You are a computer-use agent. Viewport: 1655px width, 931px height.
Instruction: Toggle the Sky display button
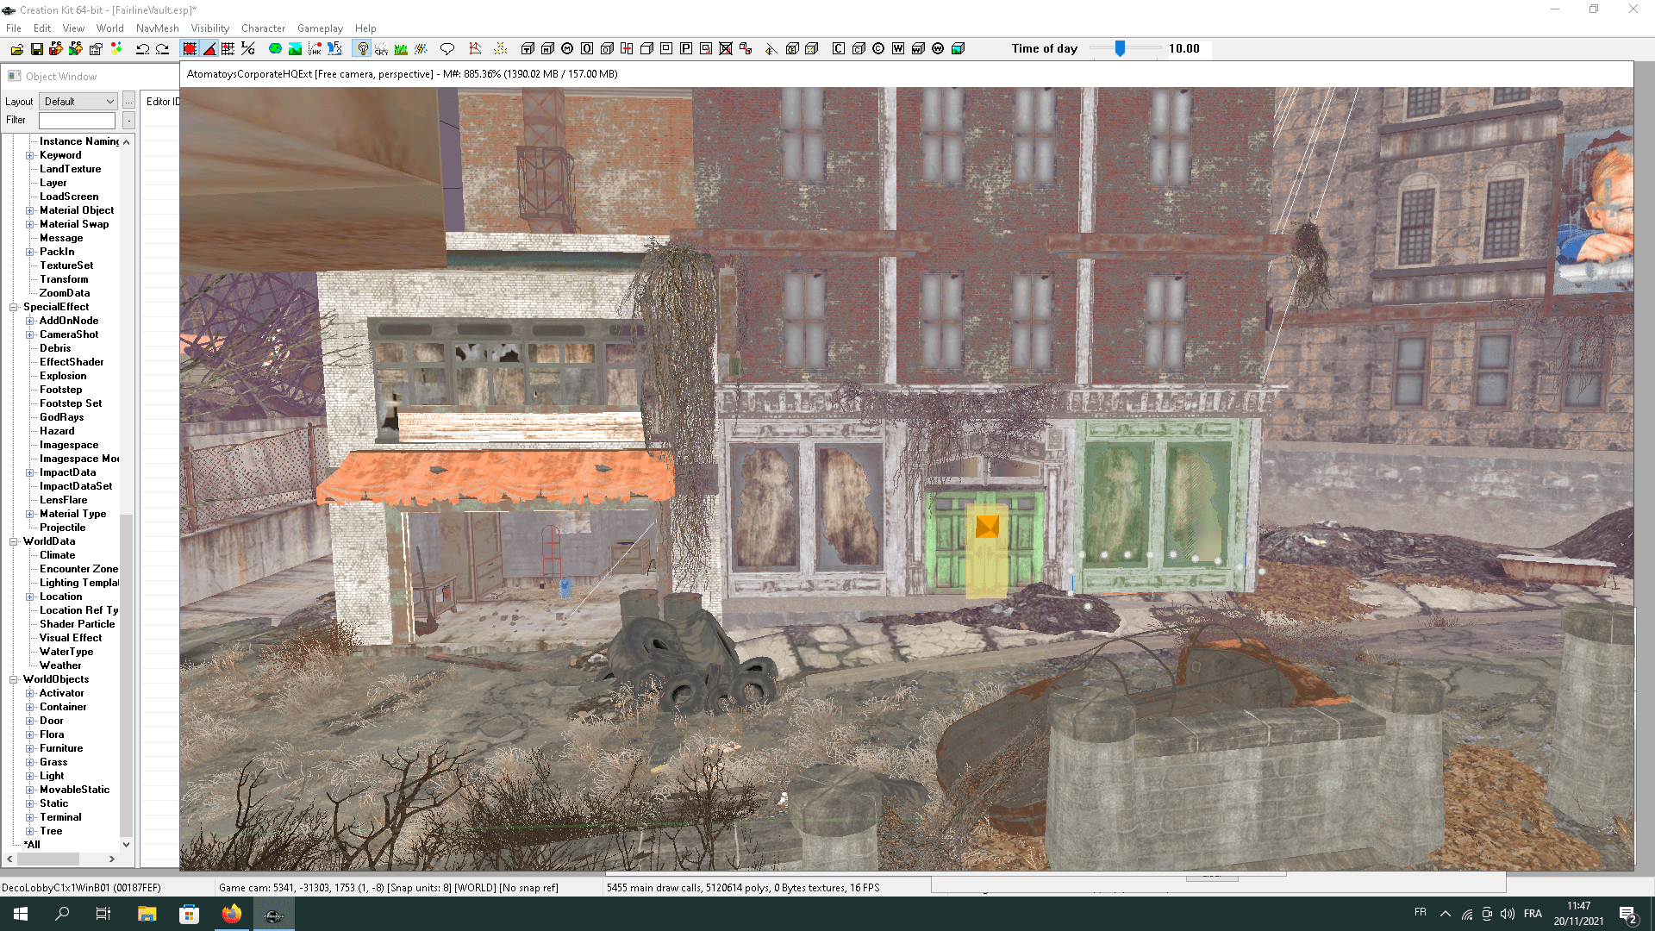pos(381,49)
